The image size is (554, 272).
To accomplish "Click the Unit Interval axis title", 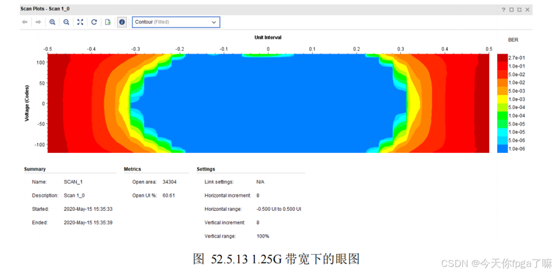I will click(268, 37).
